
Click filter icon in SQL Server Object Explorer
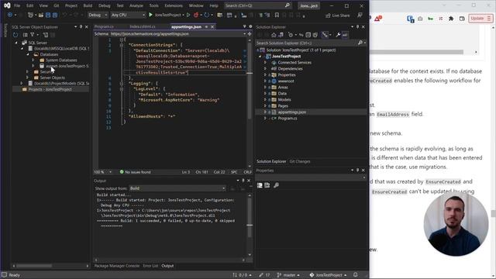[33, 35]
